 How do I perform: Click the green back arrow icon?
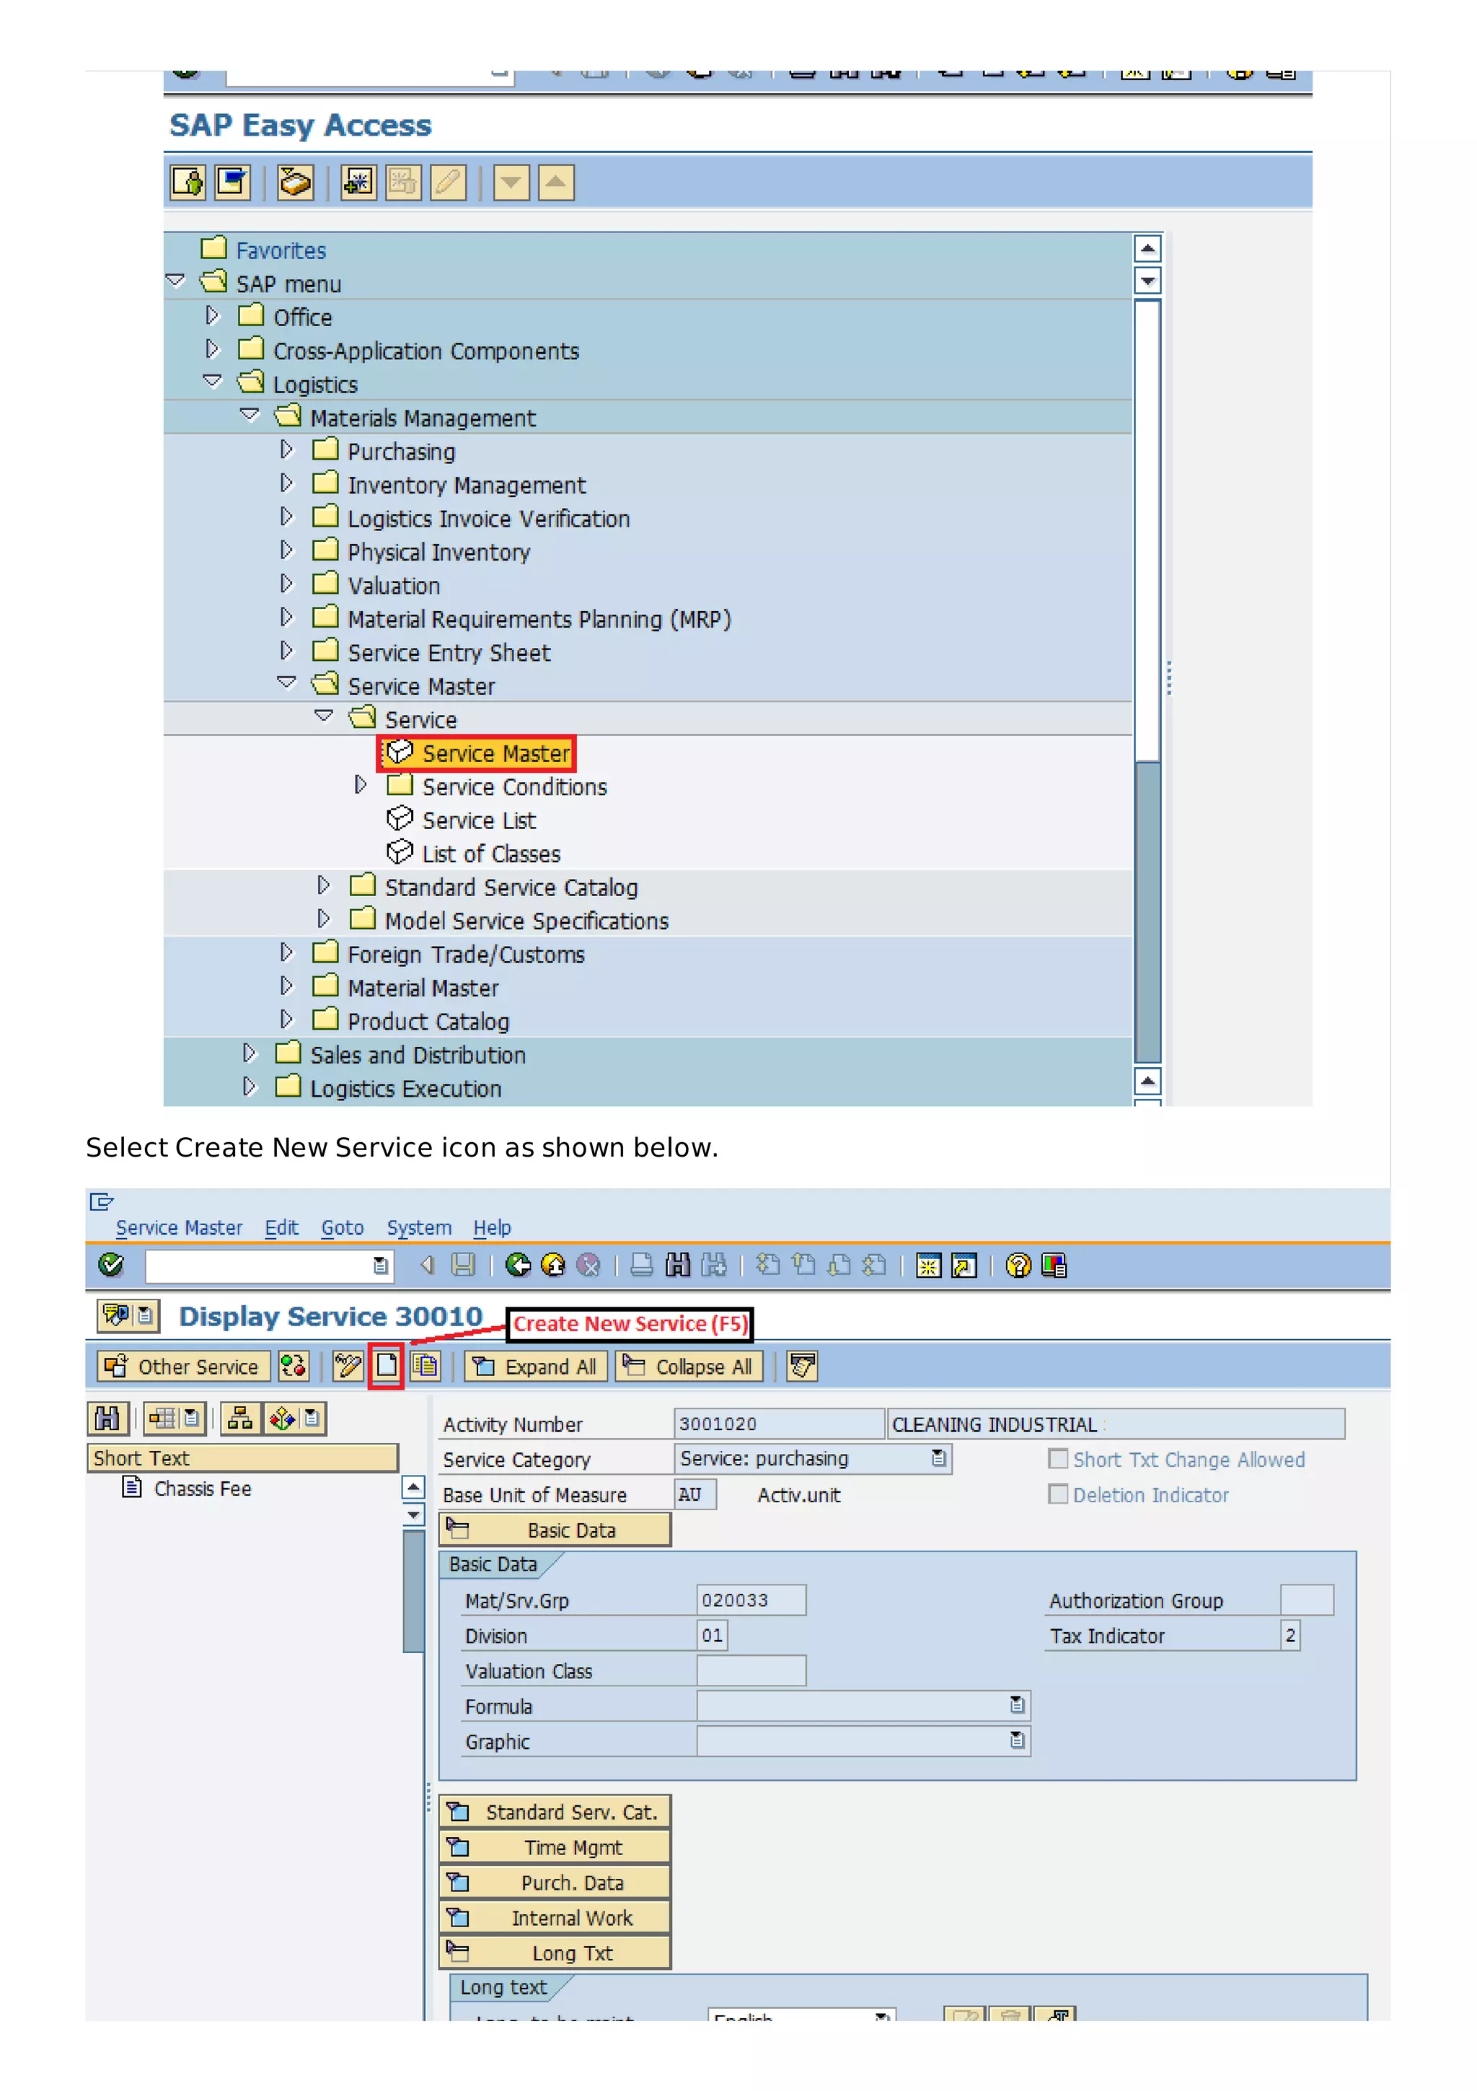click(x=518, y=1265)
